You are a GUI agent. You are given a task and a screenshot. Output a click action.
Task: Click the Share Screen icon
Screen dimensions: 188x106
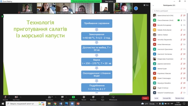tap(73, 97)
